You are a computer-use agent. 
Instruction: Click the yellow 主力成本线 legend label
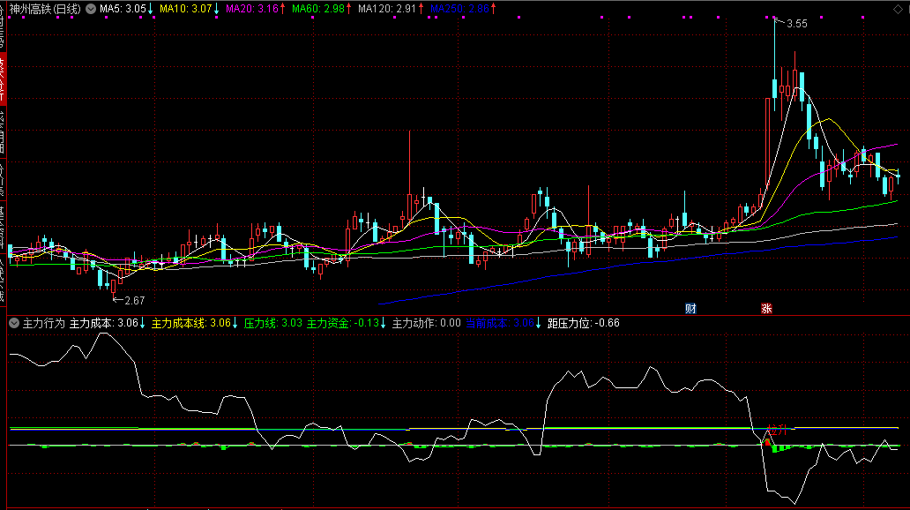click(x=190, y=323)
